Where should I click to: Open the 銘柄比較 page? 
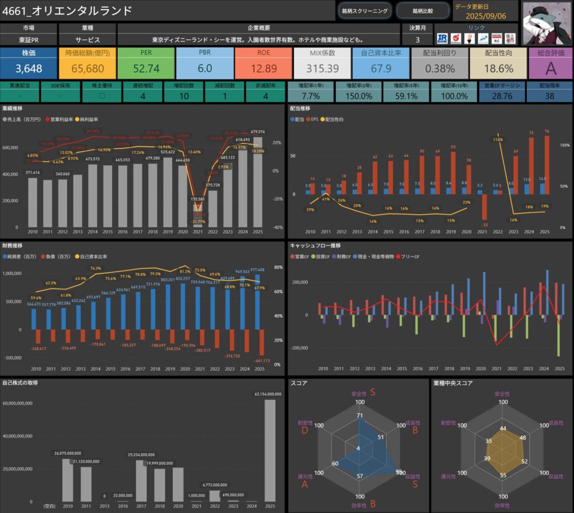[x=423, y=11]
